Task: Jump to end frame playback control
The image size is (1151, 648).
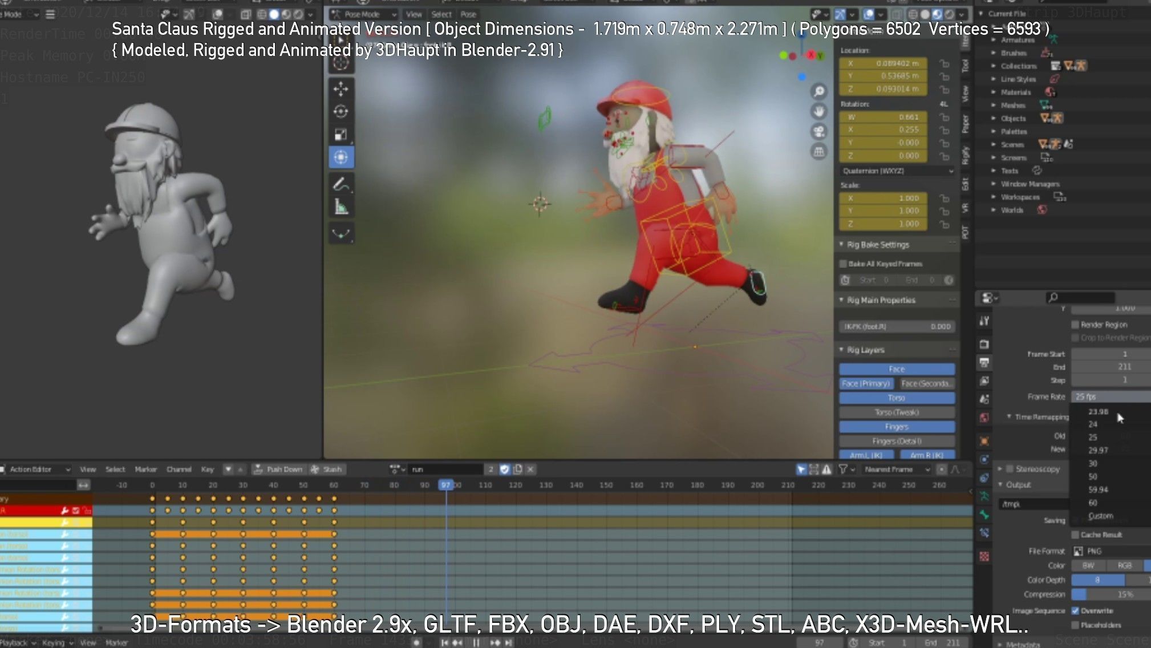Action: (x=508, y=643)
